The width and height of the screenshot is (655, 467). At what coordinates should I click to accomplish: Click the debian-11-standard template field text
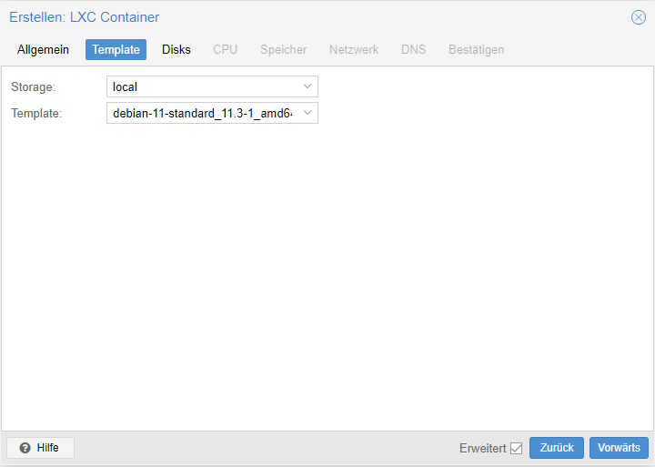203,113
